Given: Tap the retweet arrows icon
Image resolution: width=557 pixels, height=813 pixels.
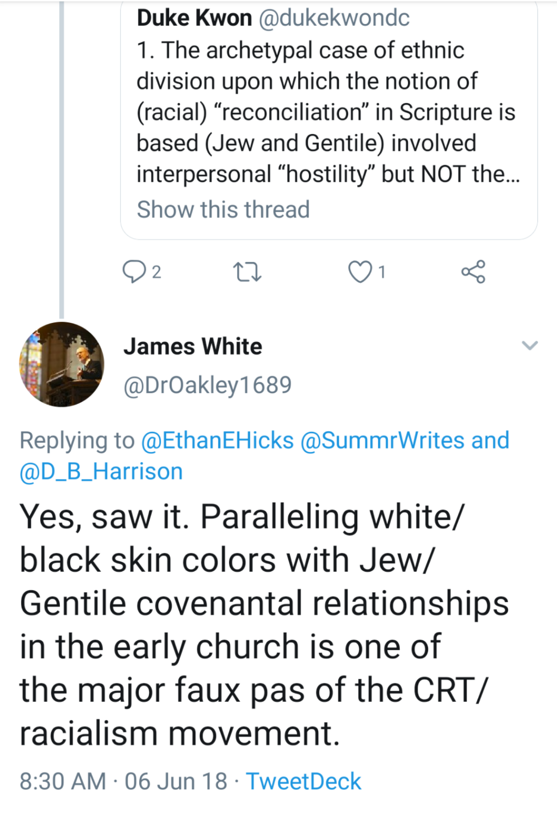Looking at the screenshot, I should click(x=248, y=272).
